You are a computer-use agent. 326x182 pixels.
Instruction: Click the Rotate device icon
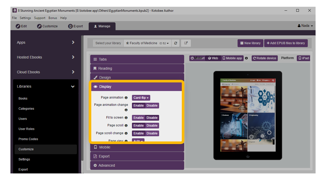(x=264, y=58)
